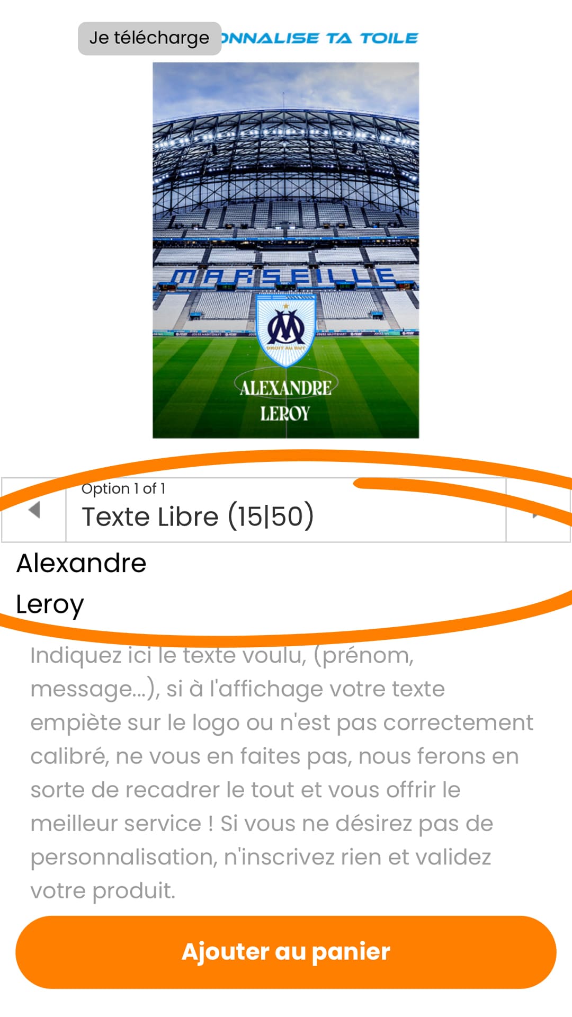Tap the stadium roof area of the preview
The image size is (572, 1017).
pos(286,154)
